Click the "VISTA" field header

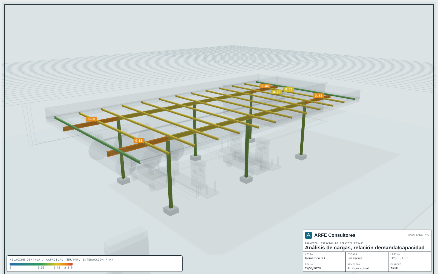pyautogui.click(x=309, y=254)
